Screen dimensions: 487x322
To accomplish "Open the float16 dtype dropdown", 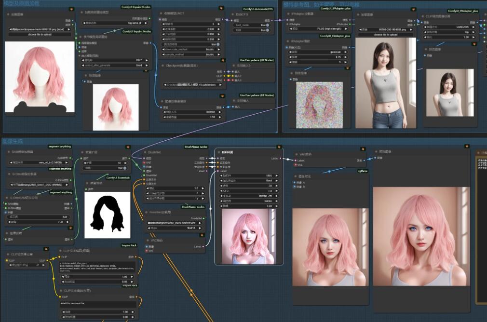I will click(x=174, y=228).
